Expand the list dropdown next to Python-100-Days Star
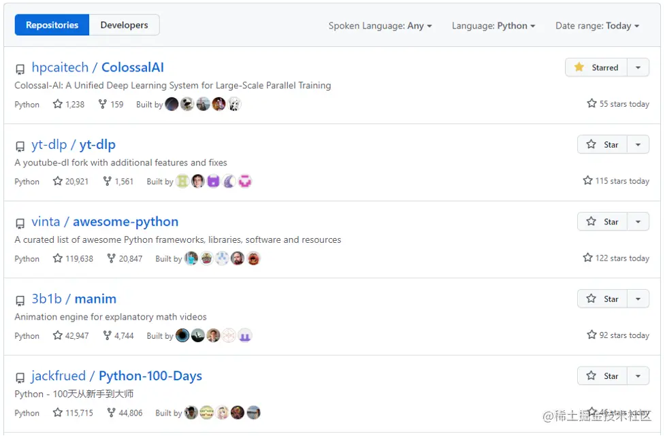Viewport: 665px width, 436px height. pyautogui.click(x=638, y=376)
